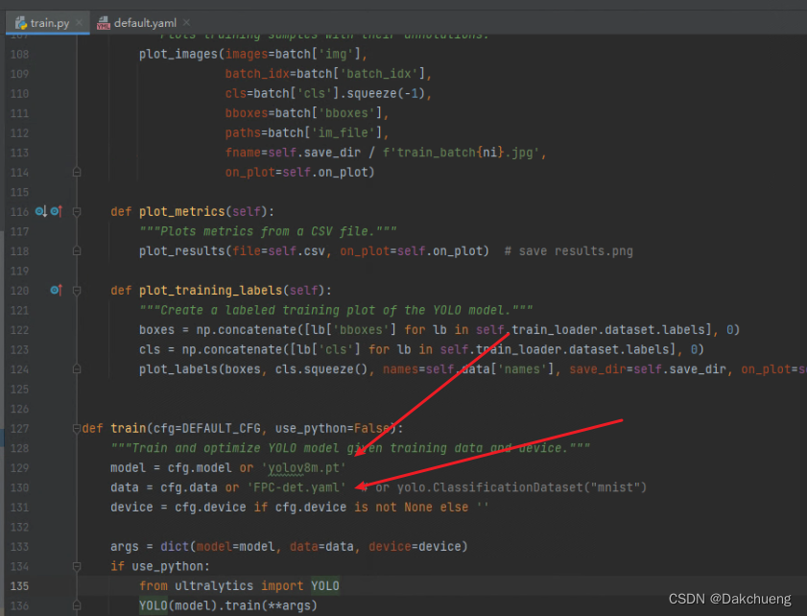This screenshot has width=807, height=616.
Task: Place cursor on 'yolov8m.pt' string
Action: (303, 468)
